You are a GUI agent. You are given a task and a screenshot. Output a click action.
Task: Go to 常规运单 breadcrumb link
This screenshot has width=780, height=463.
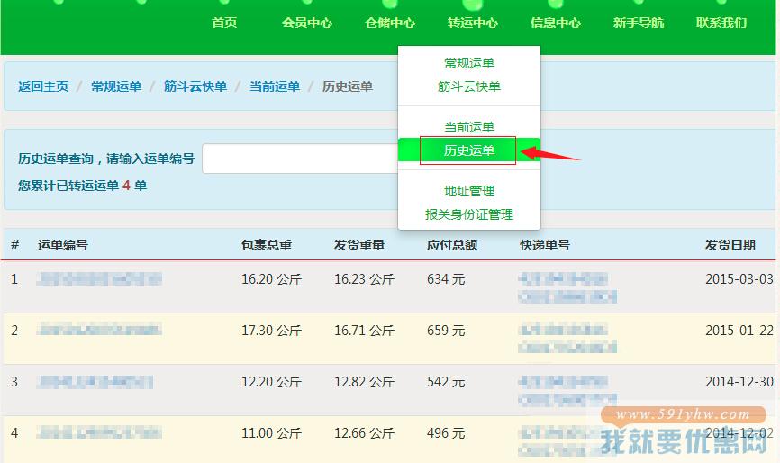click(116, 86)
